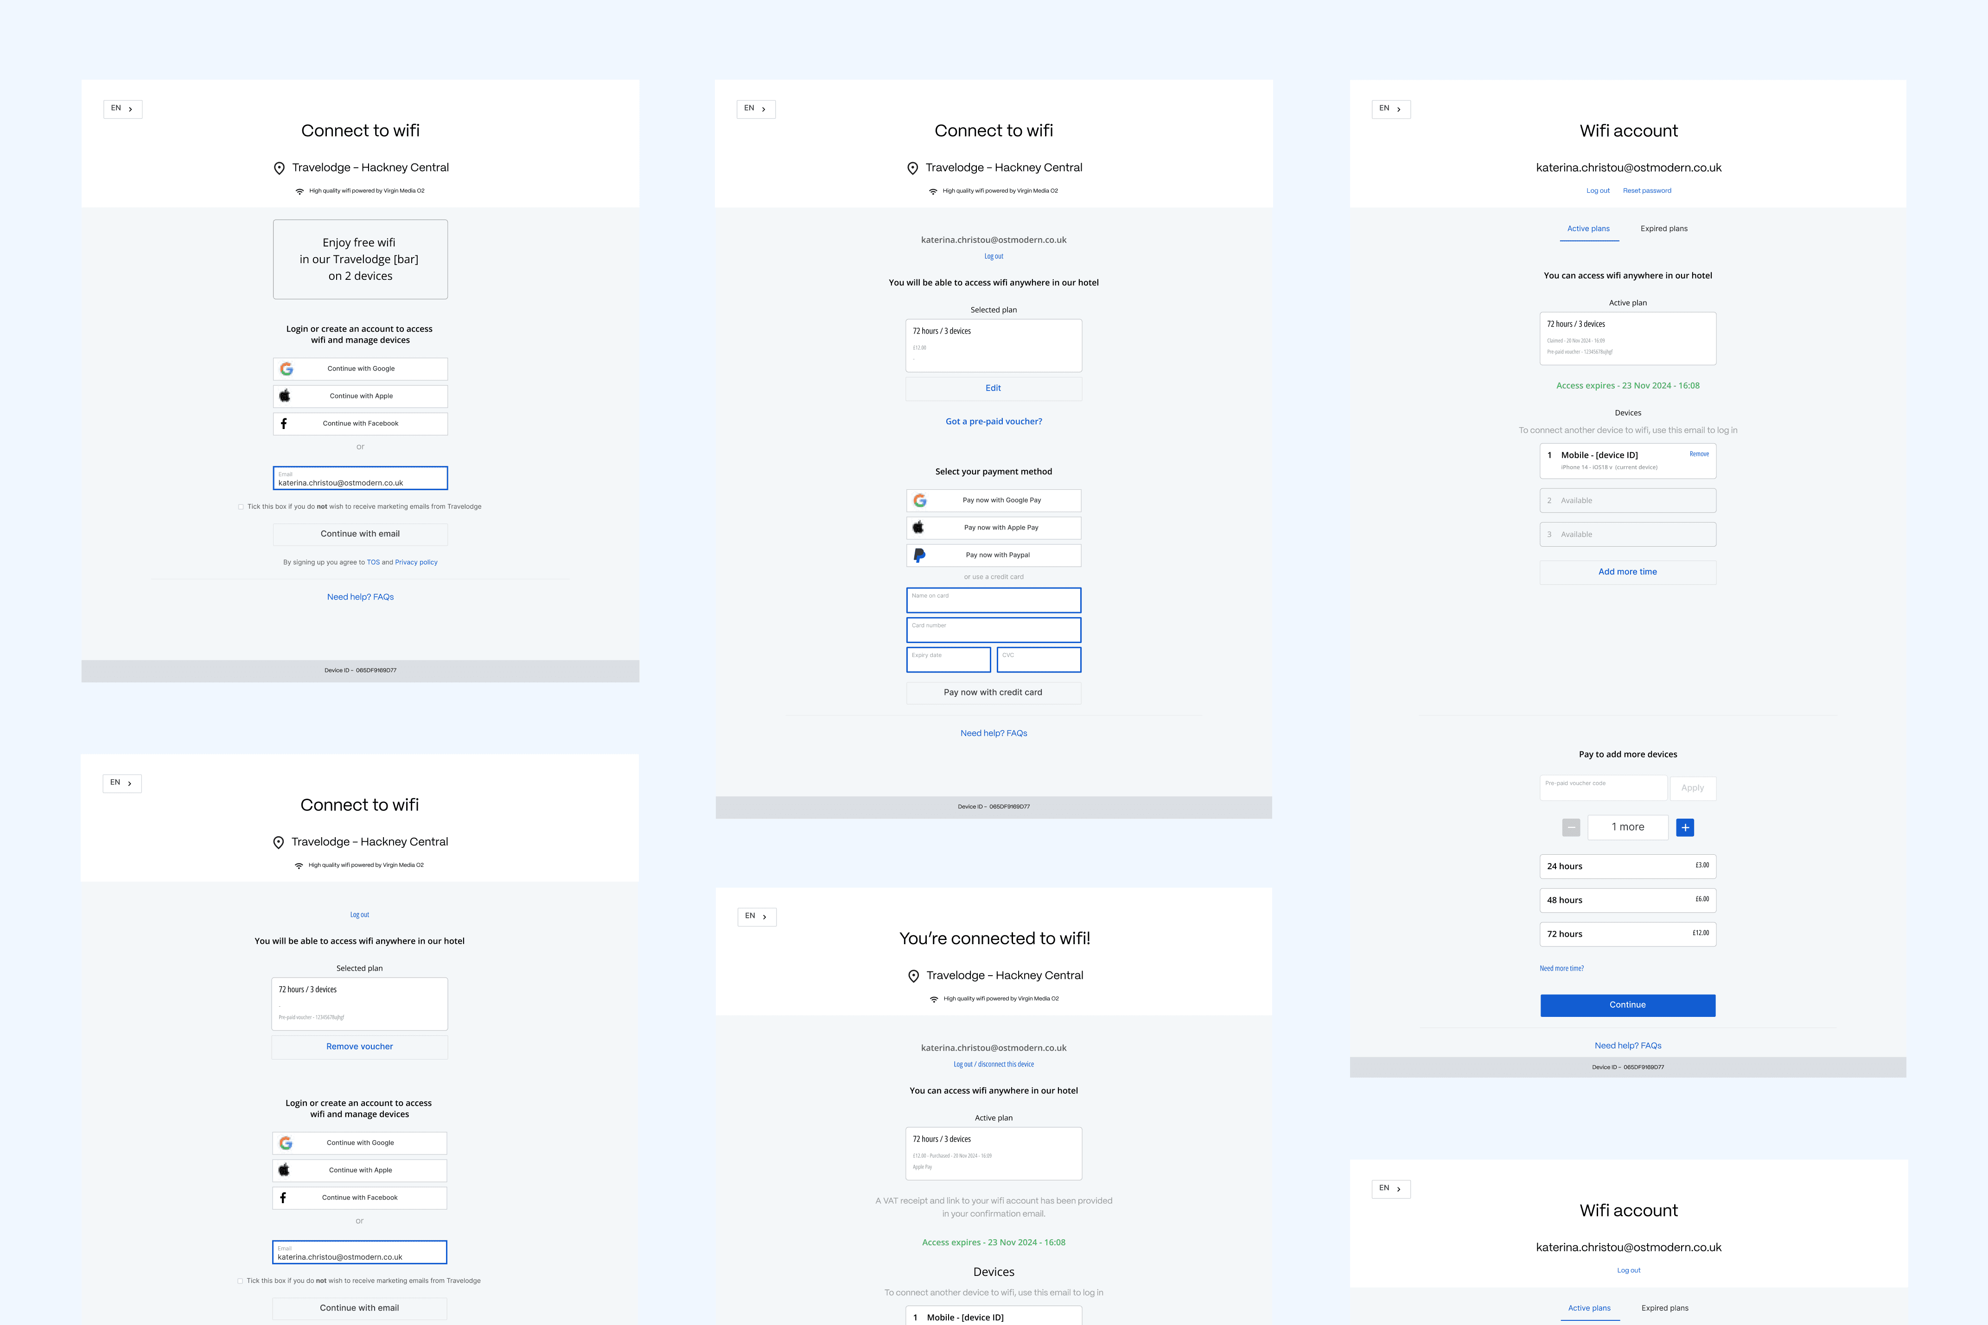1988x1325 pixels.
Task: Select the 48 hours plan option
Action: [1627, 900]
